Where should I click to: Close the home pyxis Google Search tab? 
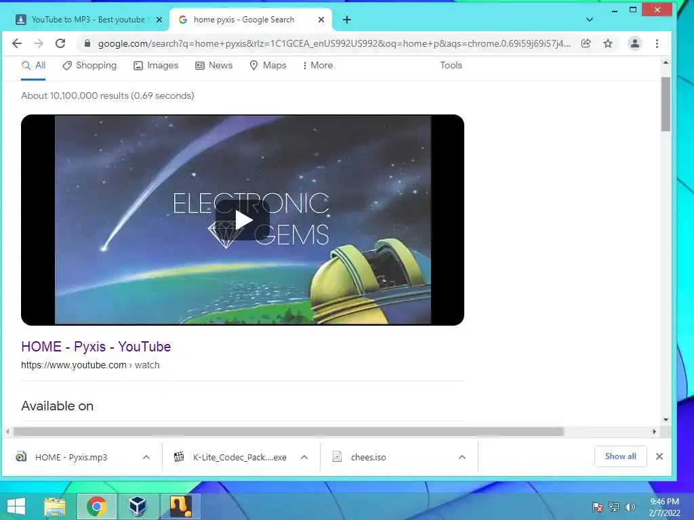pyautogui.click(x=321, y=20)
